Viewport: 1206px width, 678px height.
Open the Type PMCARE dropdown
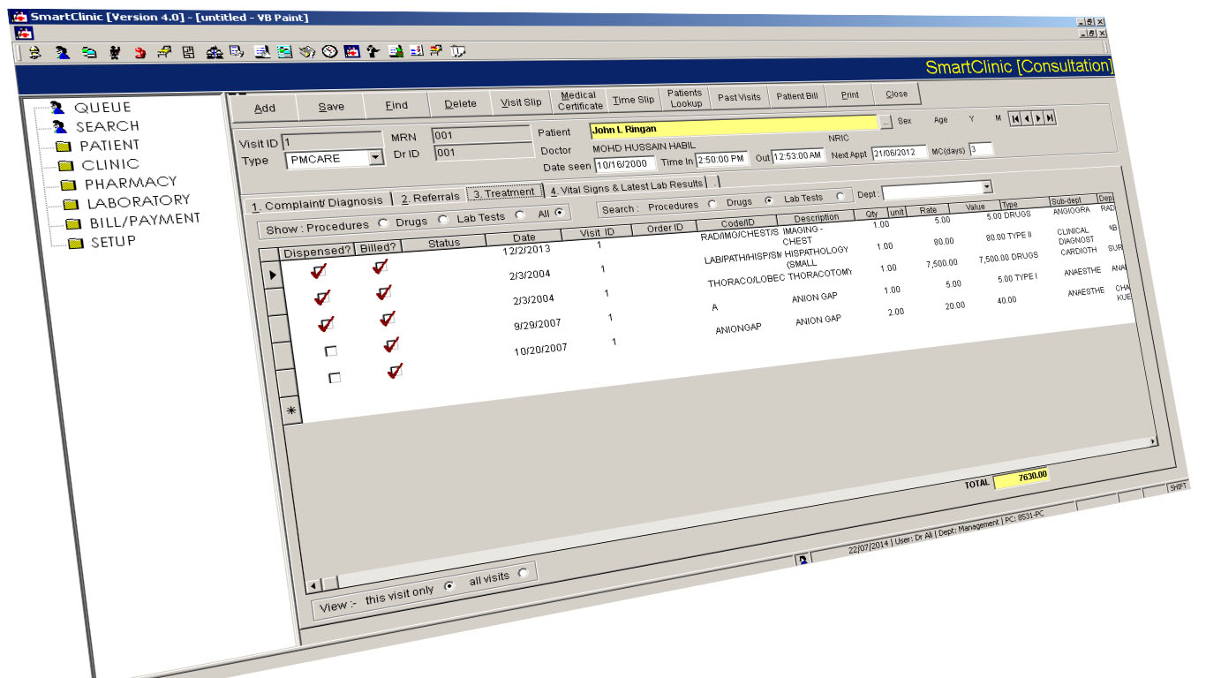[375, 158]
